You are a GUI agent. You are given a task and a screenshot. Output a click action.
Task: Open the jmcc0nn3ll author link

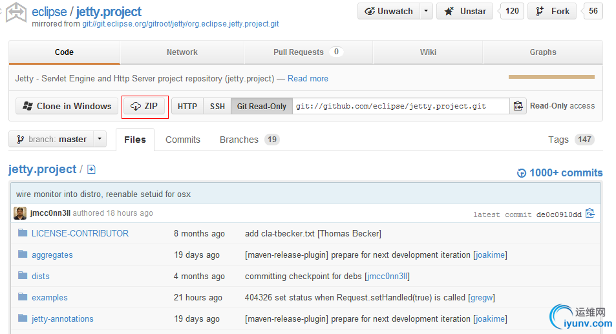coord(50,213)
